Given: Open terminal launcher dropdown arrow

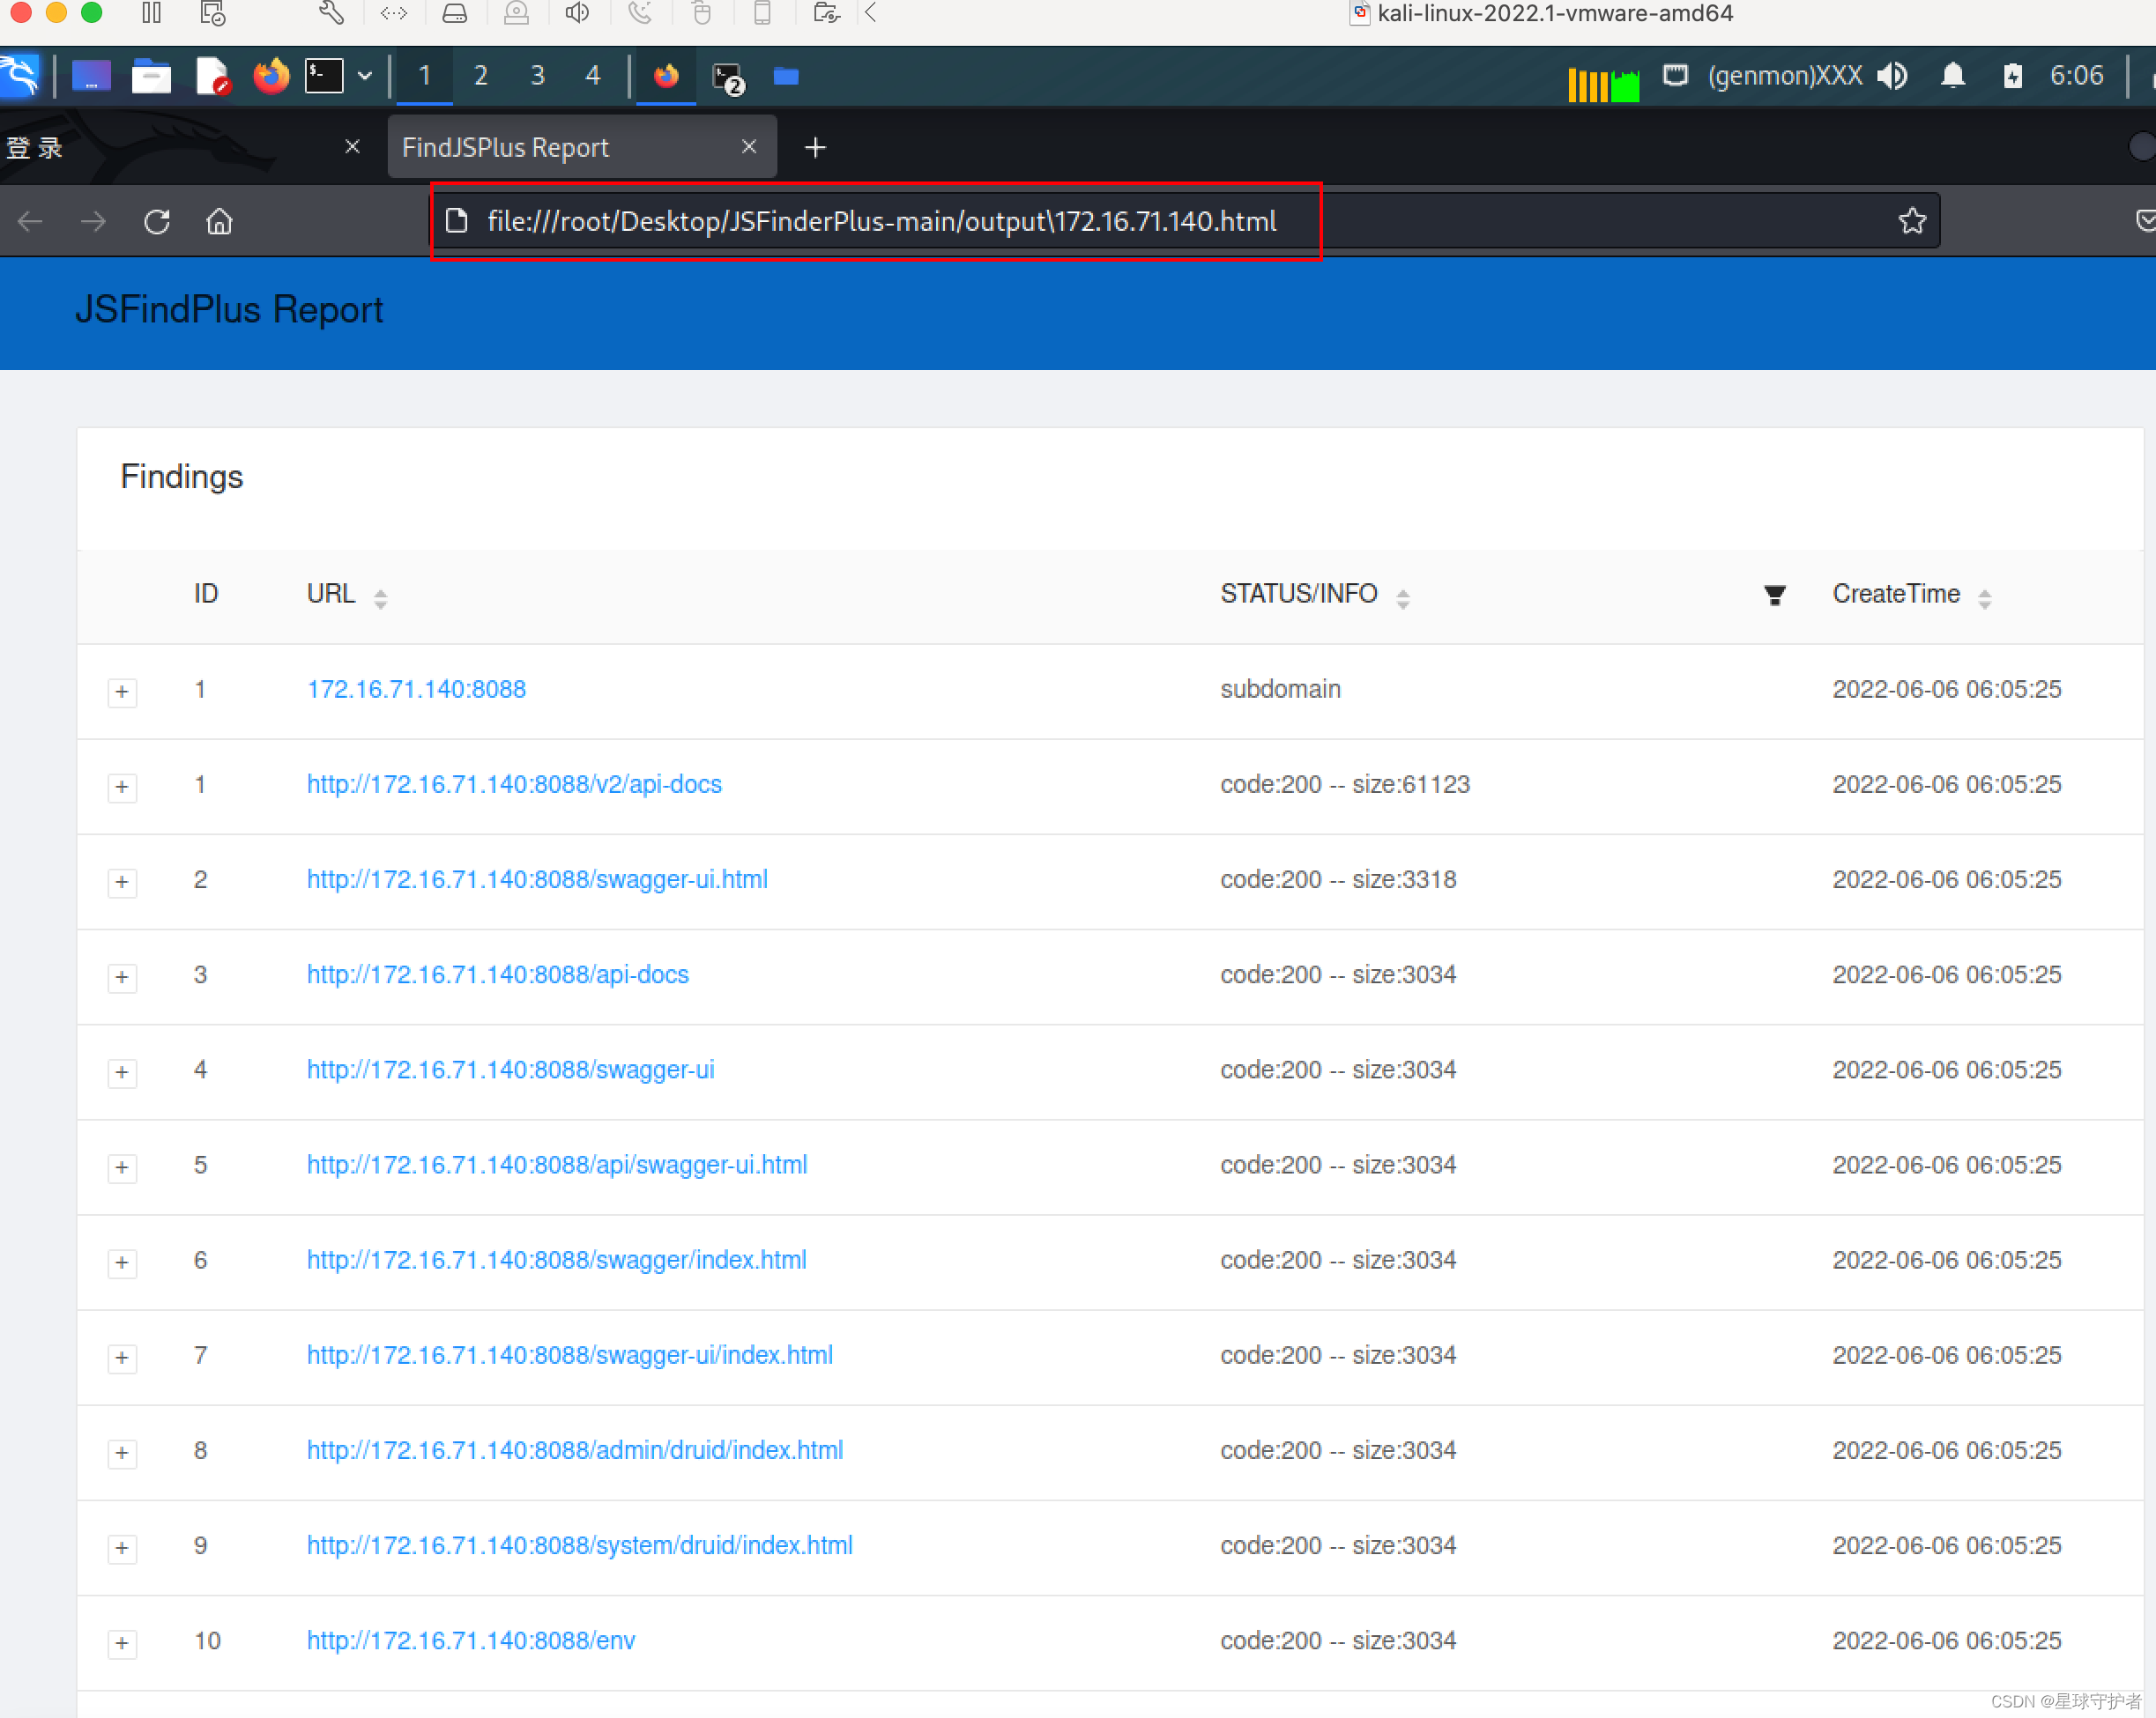Looking at the screenshot, I should [365, 76].
